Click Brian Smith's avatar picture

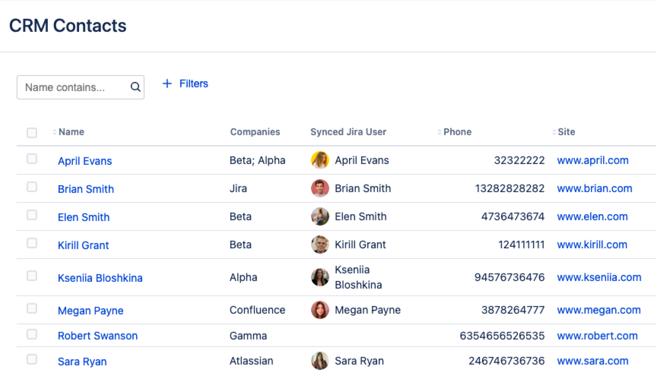(320, 188)
